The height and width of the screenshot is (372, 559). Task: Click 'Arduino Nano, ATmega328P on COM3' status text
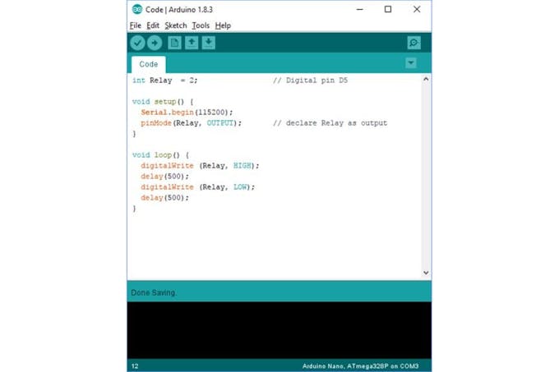(x=360, y=366)
